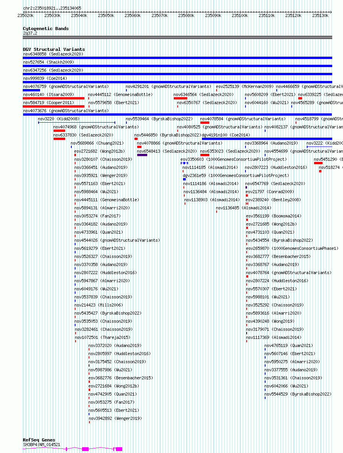Screen dimensions: 343x453
Task: Open nsv4390248 (Wong2019) variant
Action: 270,321
